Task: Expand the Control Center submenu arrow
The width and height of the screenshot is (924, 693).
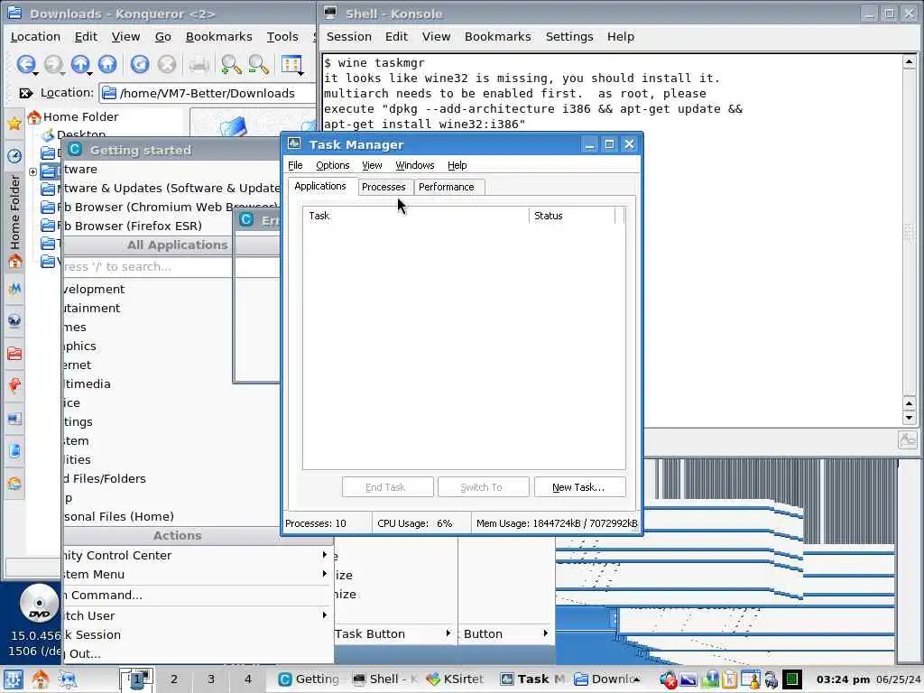Action: coord(324,555)
